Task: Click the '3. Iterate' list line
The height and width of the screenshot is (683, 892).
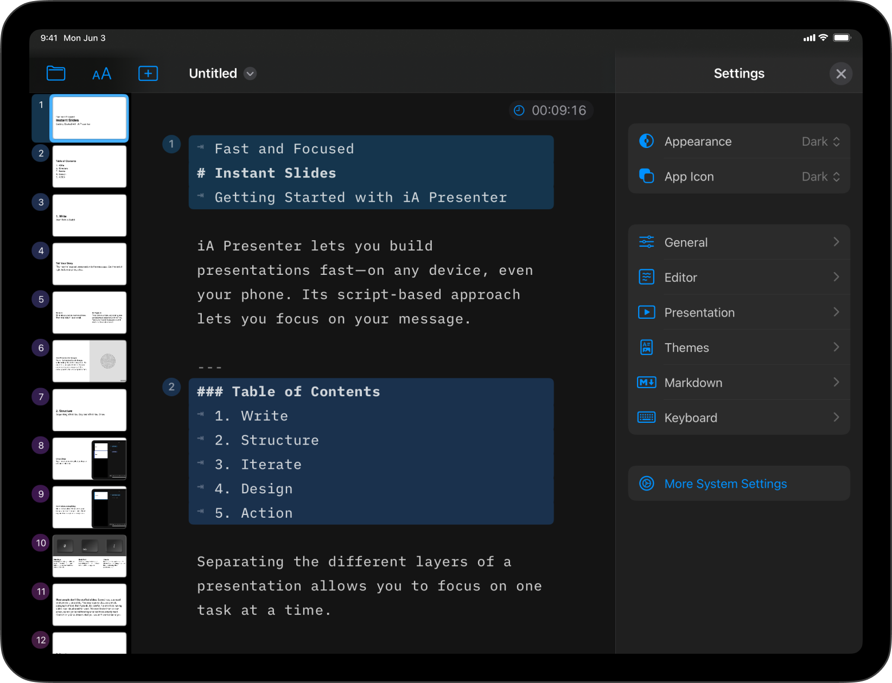Action: (258, 465)
